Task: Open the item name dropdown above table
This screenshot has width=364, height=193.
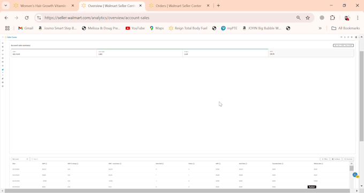Action: click(x=20, y=159)
